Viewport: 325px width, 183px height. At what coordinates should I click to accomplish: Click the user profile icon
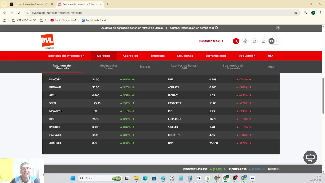click(264, 41)
